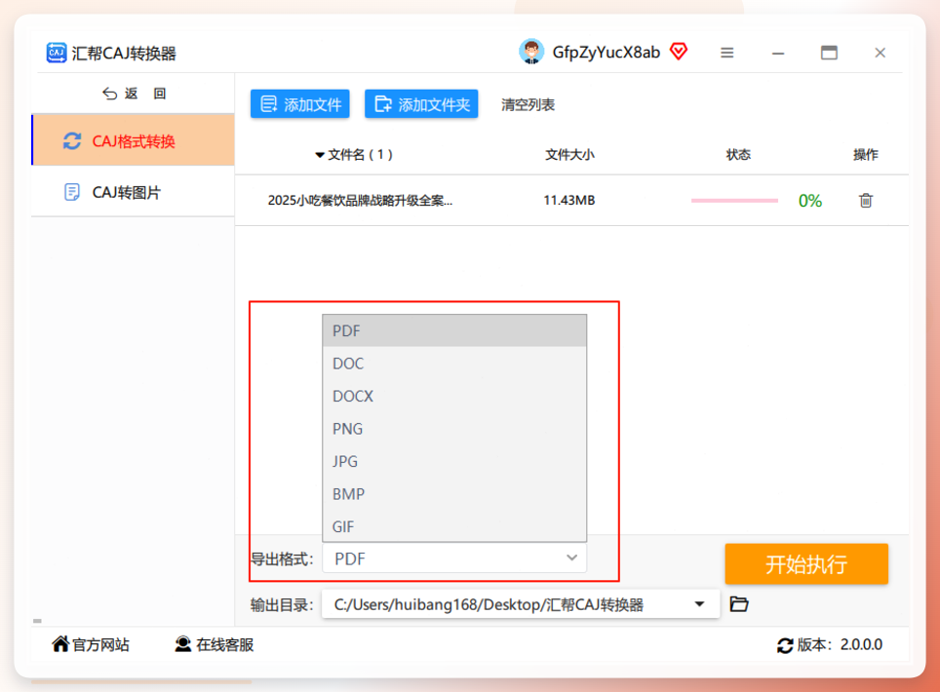Select the CAJ格式转换 sidebar tab
This screenshot has width=940, height=692.
pyautogui.click(x=133, y=139)
